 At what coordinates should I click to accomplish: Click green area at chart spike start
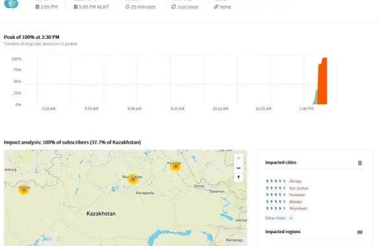point(315,98)
